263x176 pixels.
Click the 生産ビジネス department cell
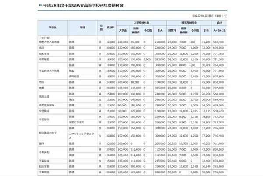(82, 123)
